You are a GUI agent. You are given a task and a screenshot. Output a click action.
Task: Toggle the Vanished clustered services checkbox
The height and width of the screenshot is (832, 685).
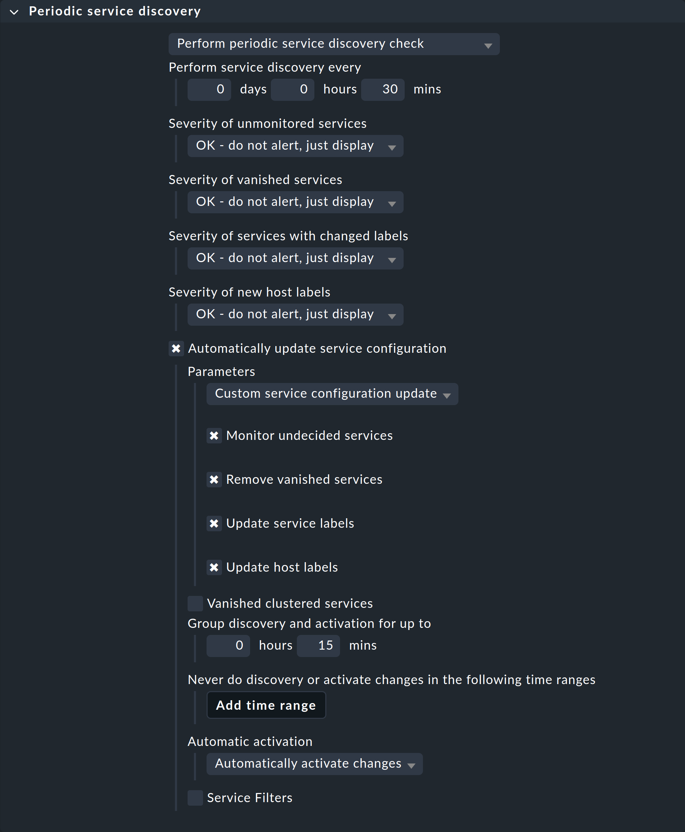click(x=196, y=603)
